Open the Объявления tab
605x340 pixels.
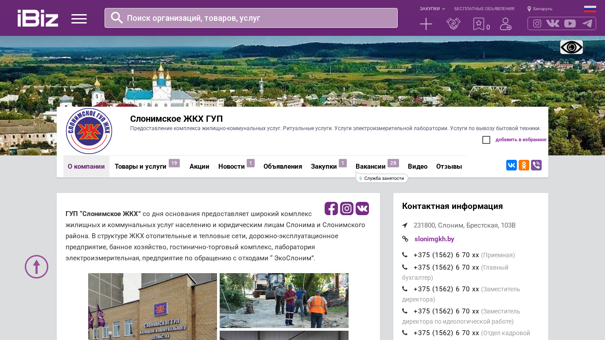pyautogui.click(x=283, y=166)
